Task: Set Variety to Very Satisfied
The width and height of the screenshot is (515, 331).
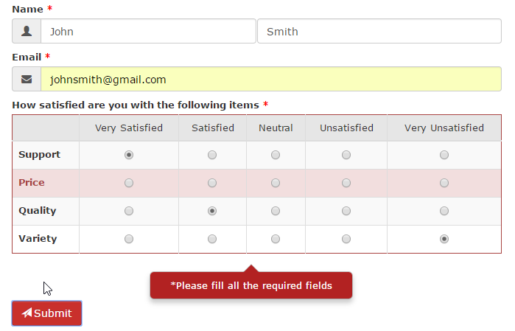Action: pos(129,239)
